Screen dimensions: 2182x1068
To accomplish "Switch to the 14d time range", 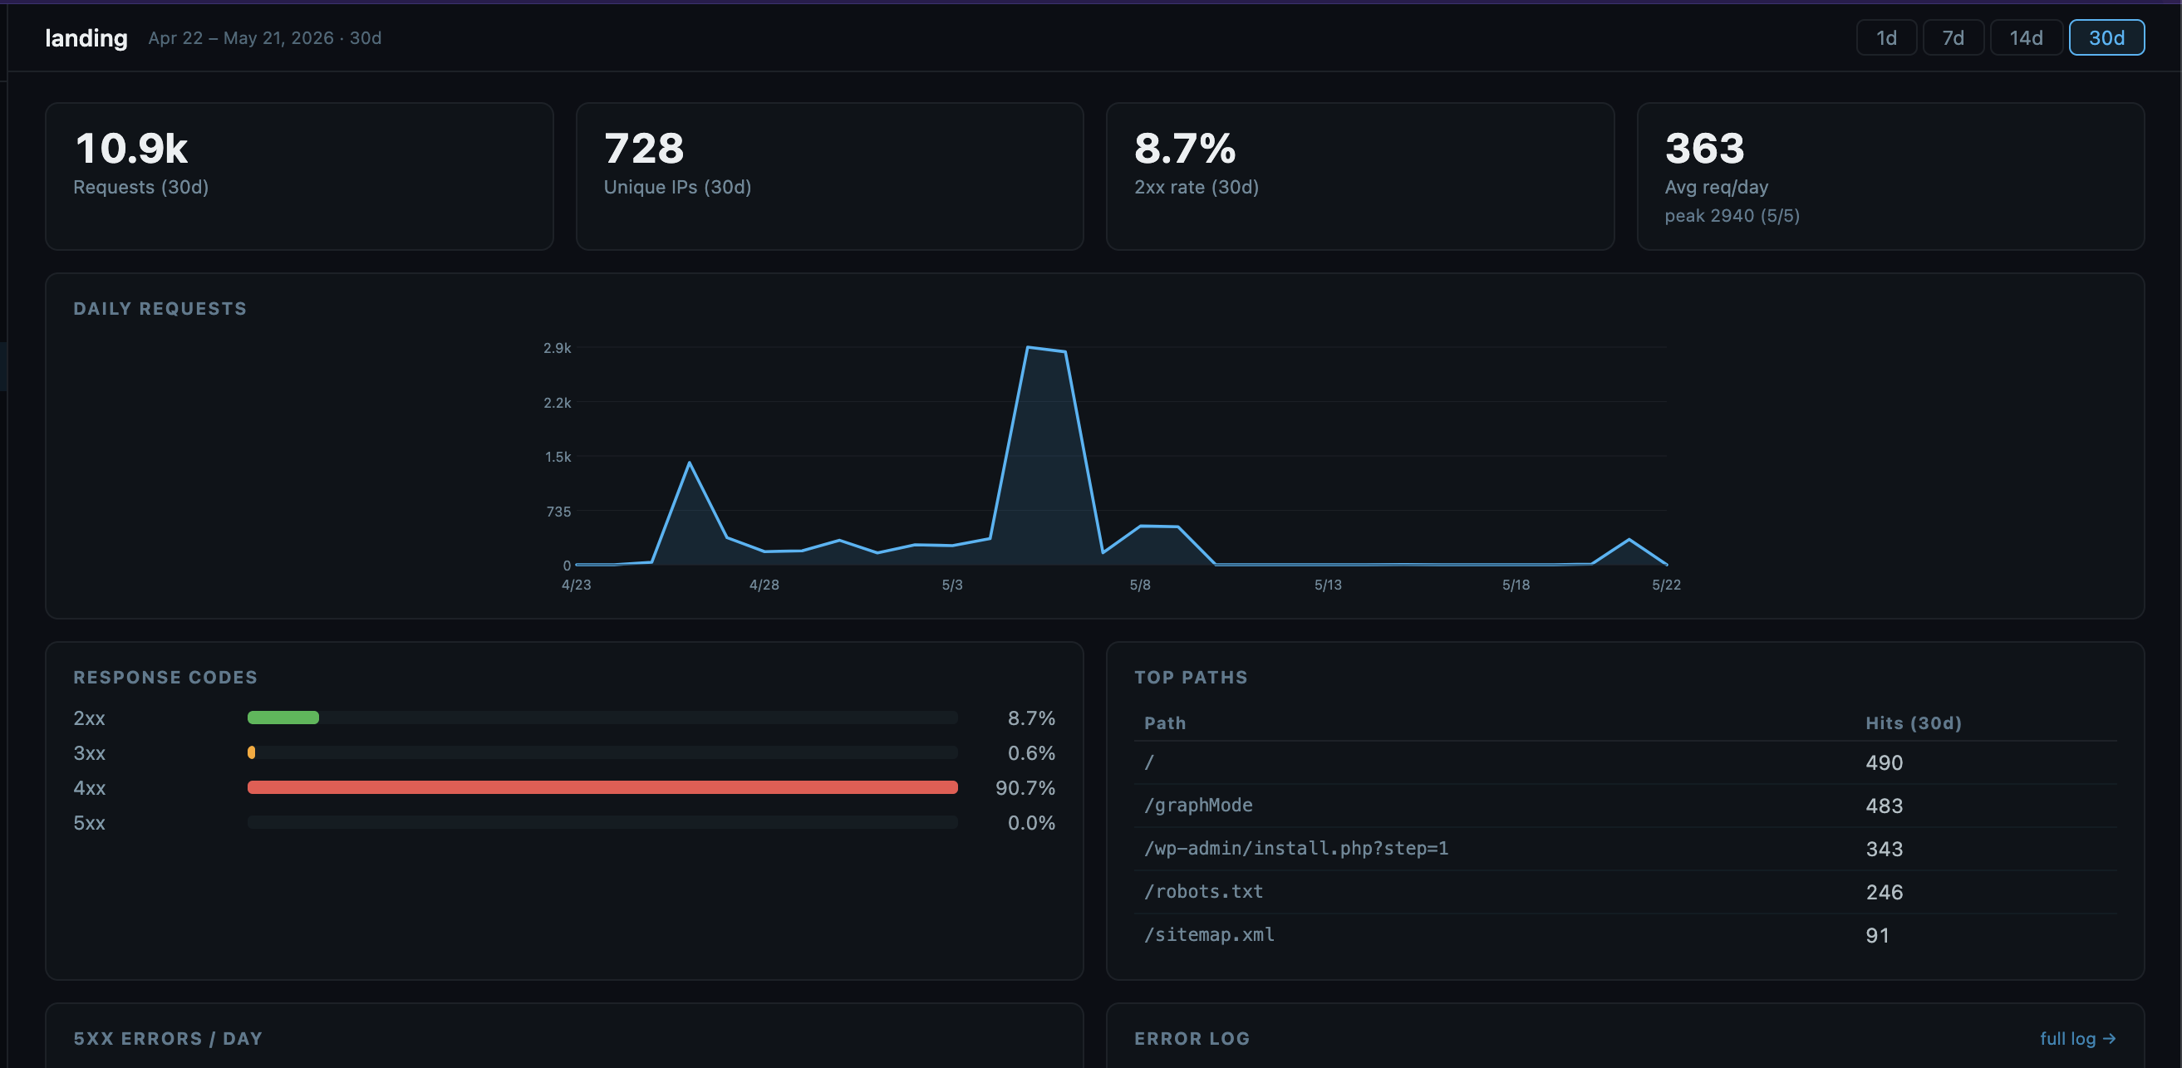I will pos(2025,37).
